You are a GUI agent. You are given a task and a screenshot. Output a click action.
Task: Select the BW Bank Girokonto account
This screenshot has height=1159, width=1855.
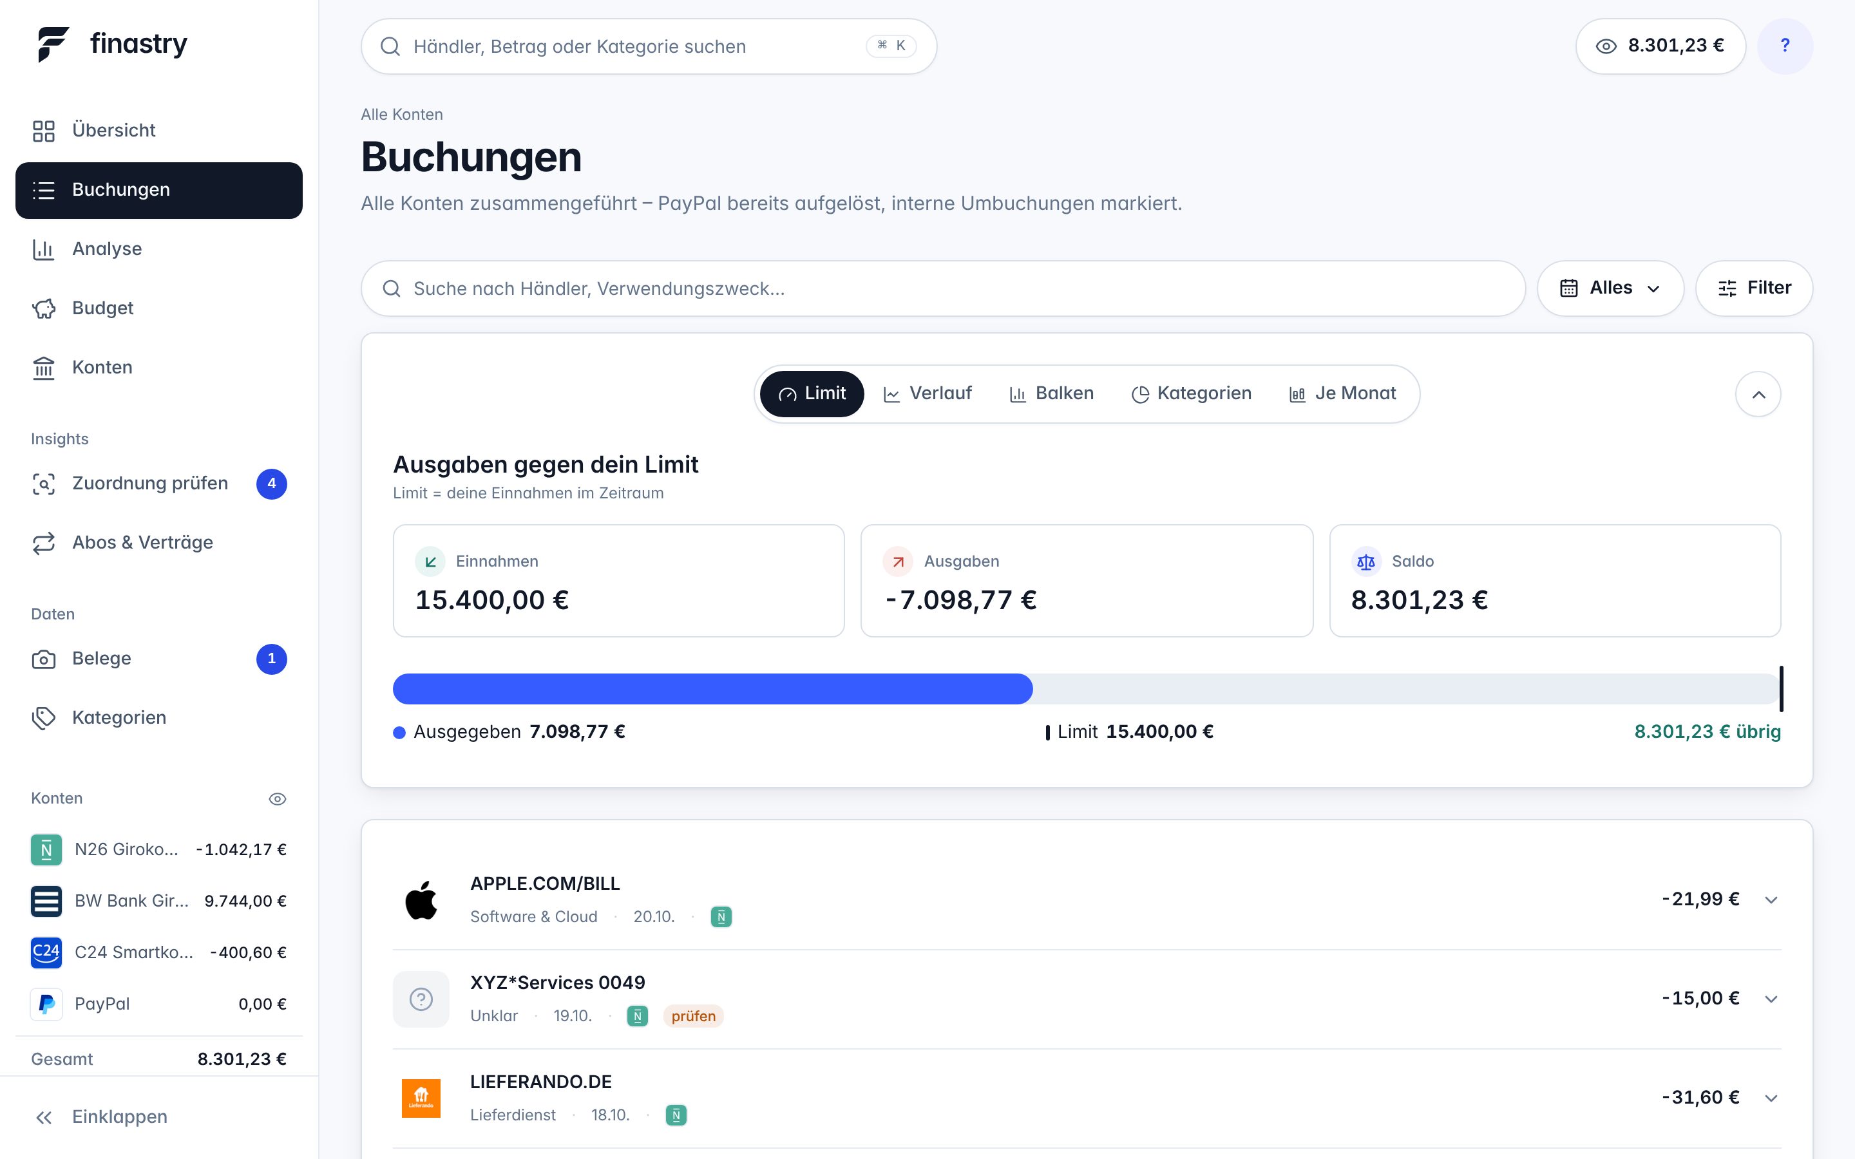pos(158,901)
